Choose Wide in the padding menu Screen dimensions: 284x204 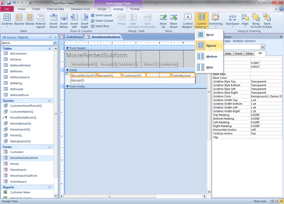pyautogui.click(x=209, y=67)
